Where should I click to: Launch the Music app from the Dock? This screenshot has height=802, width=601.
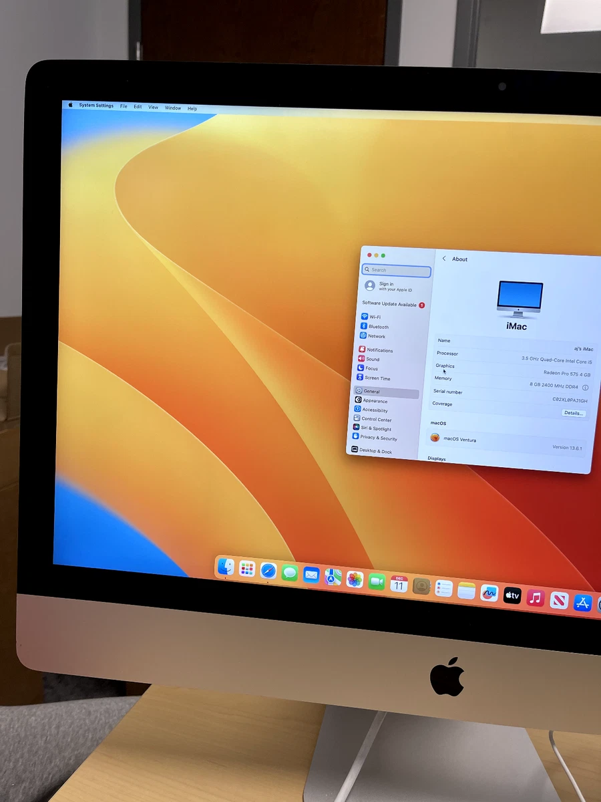[535, 599]
